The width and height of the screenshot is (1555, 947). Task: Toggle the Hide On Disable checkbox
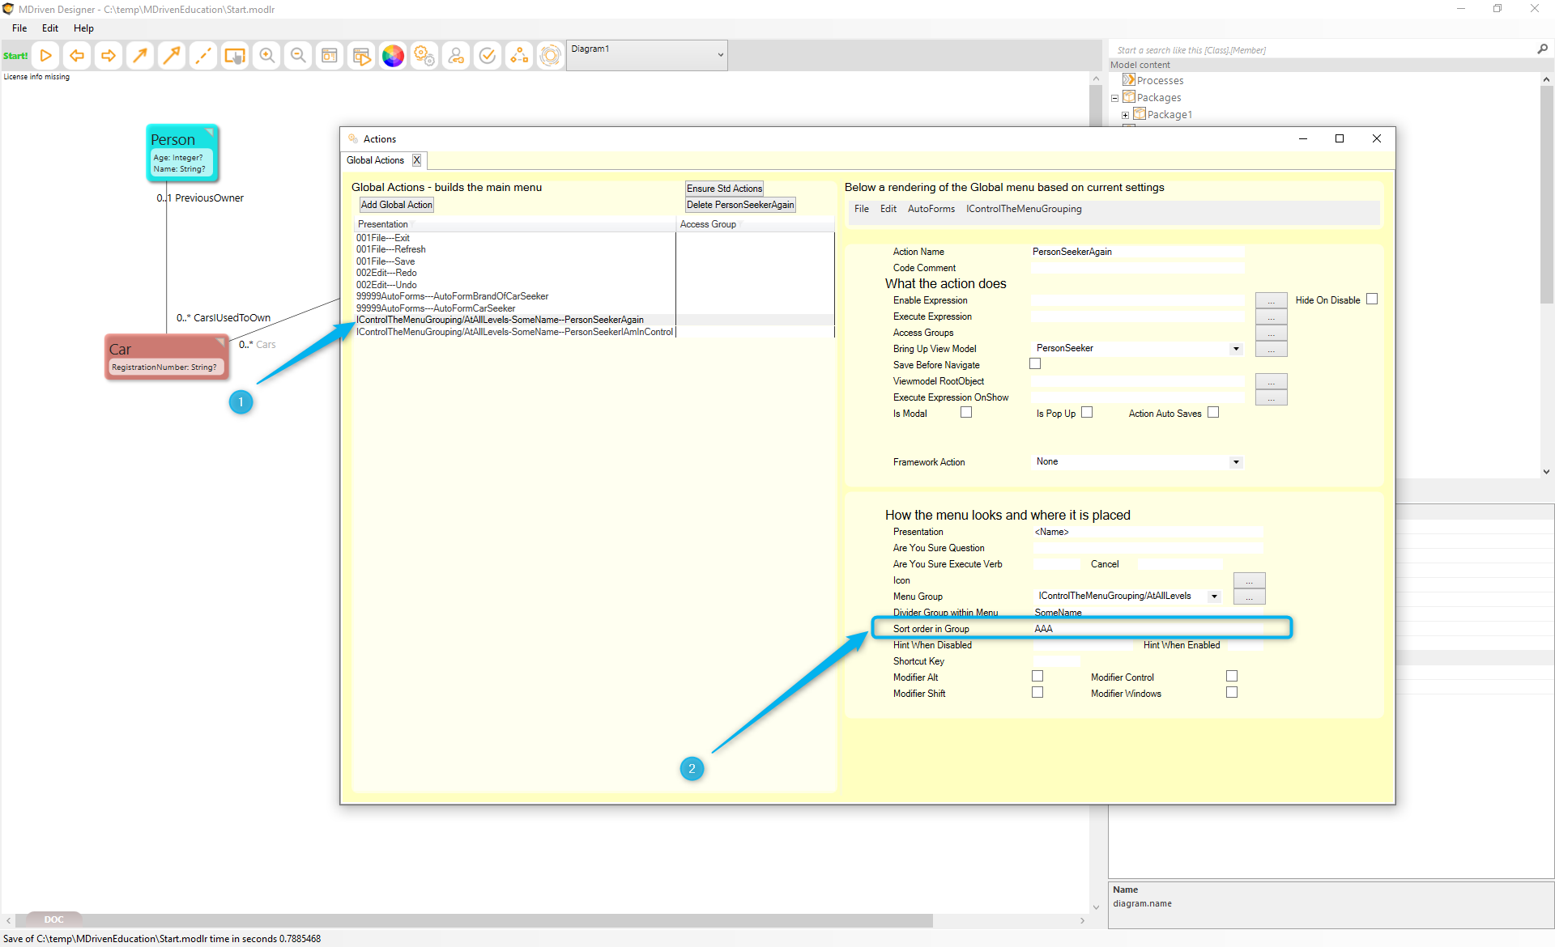[1372, 299]
